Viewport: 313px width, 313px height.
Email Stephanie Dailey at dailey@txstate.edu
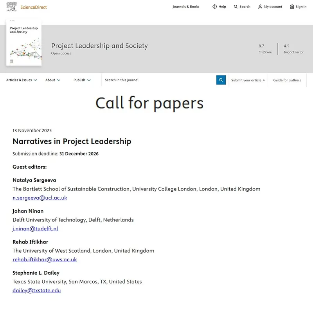[36, 290]
